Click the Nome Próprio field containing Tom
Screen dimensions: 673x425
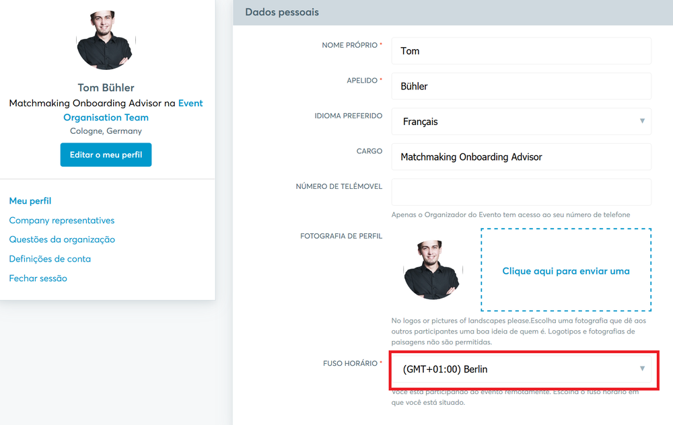pyautogui.click(x=521, y=51)
